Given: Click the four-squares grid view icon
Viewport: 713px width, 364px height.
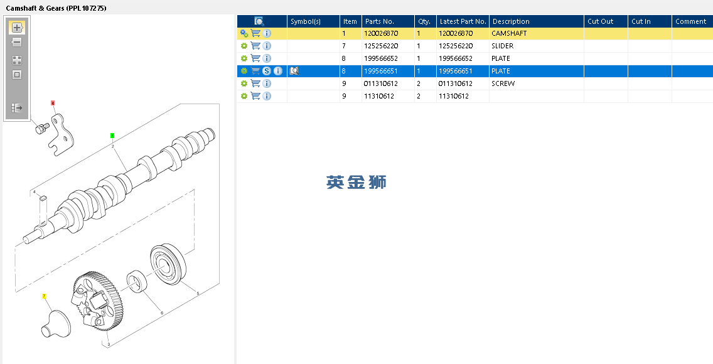Looking at the screenshot, I should (x=17, y=60).
